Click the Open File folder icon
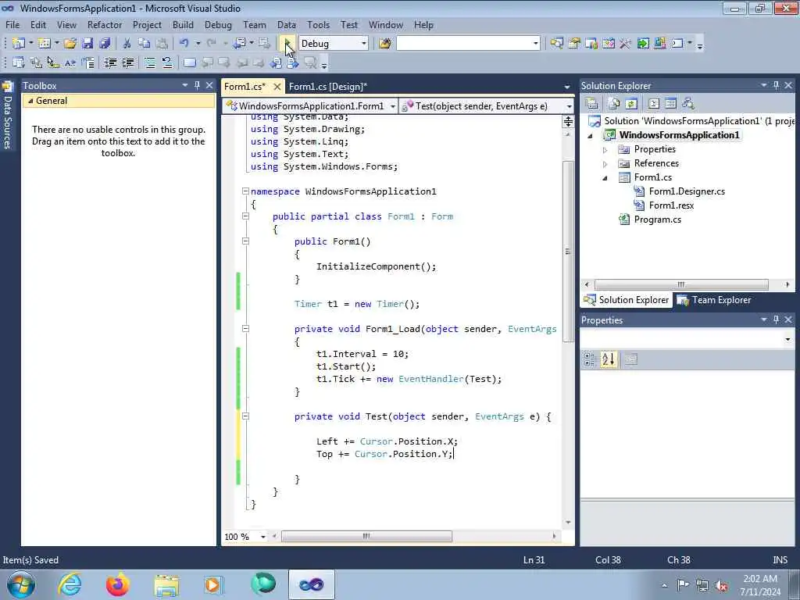 point(70,44)
